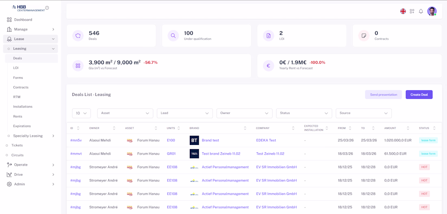Click the Send presentation button

point(384,95)
